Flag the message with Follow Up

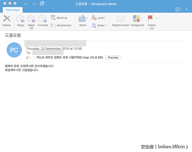pos(151,19)
